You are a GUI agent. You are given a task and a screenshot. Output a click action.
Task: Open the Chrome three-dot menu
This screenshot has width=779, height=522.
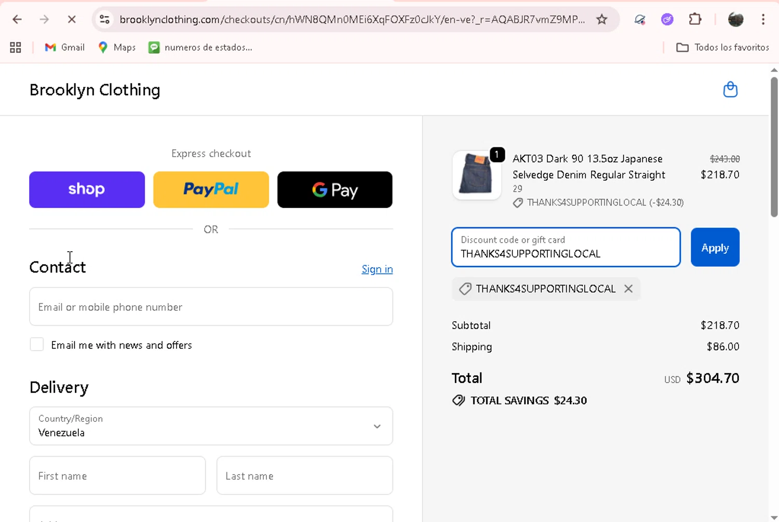[763, 20]
